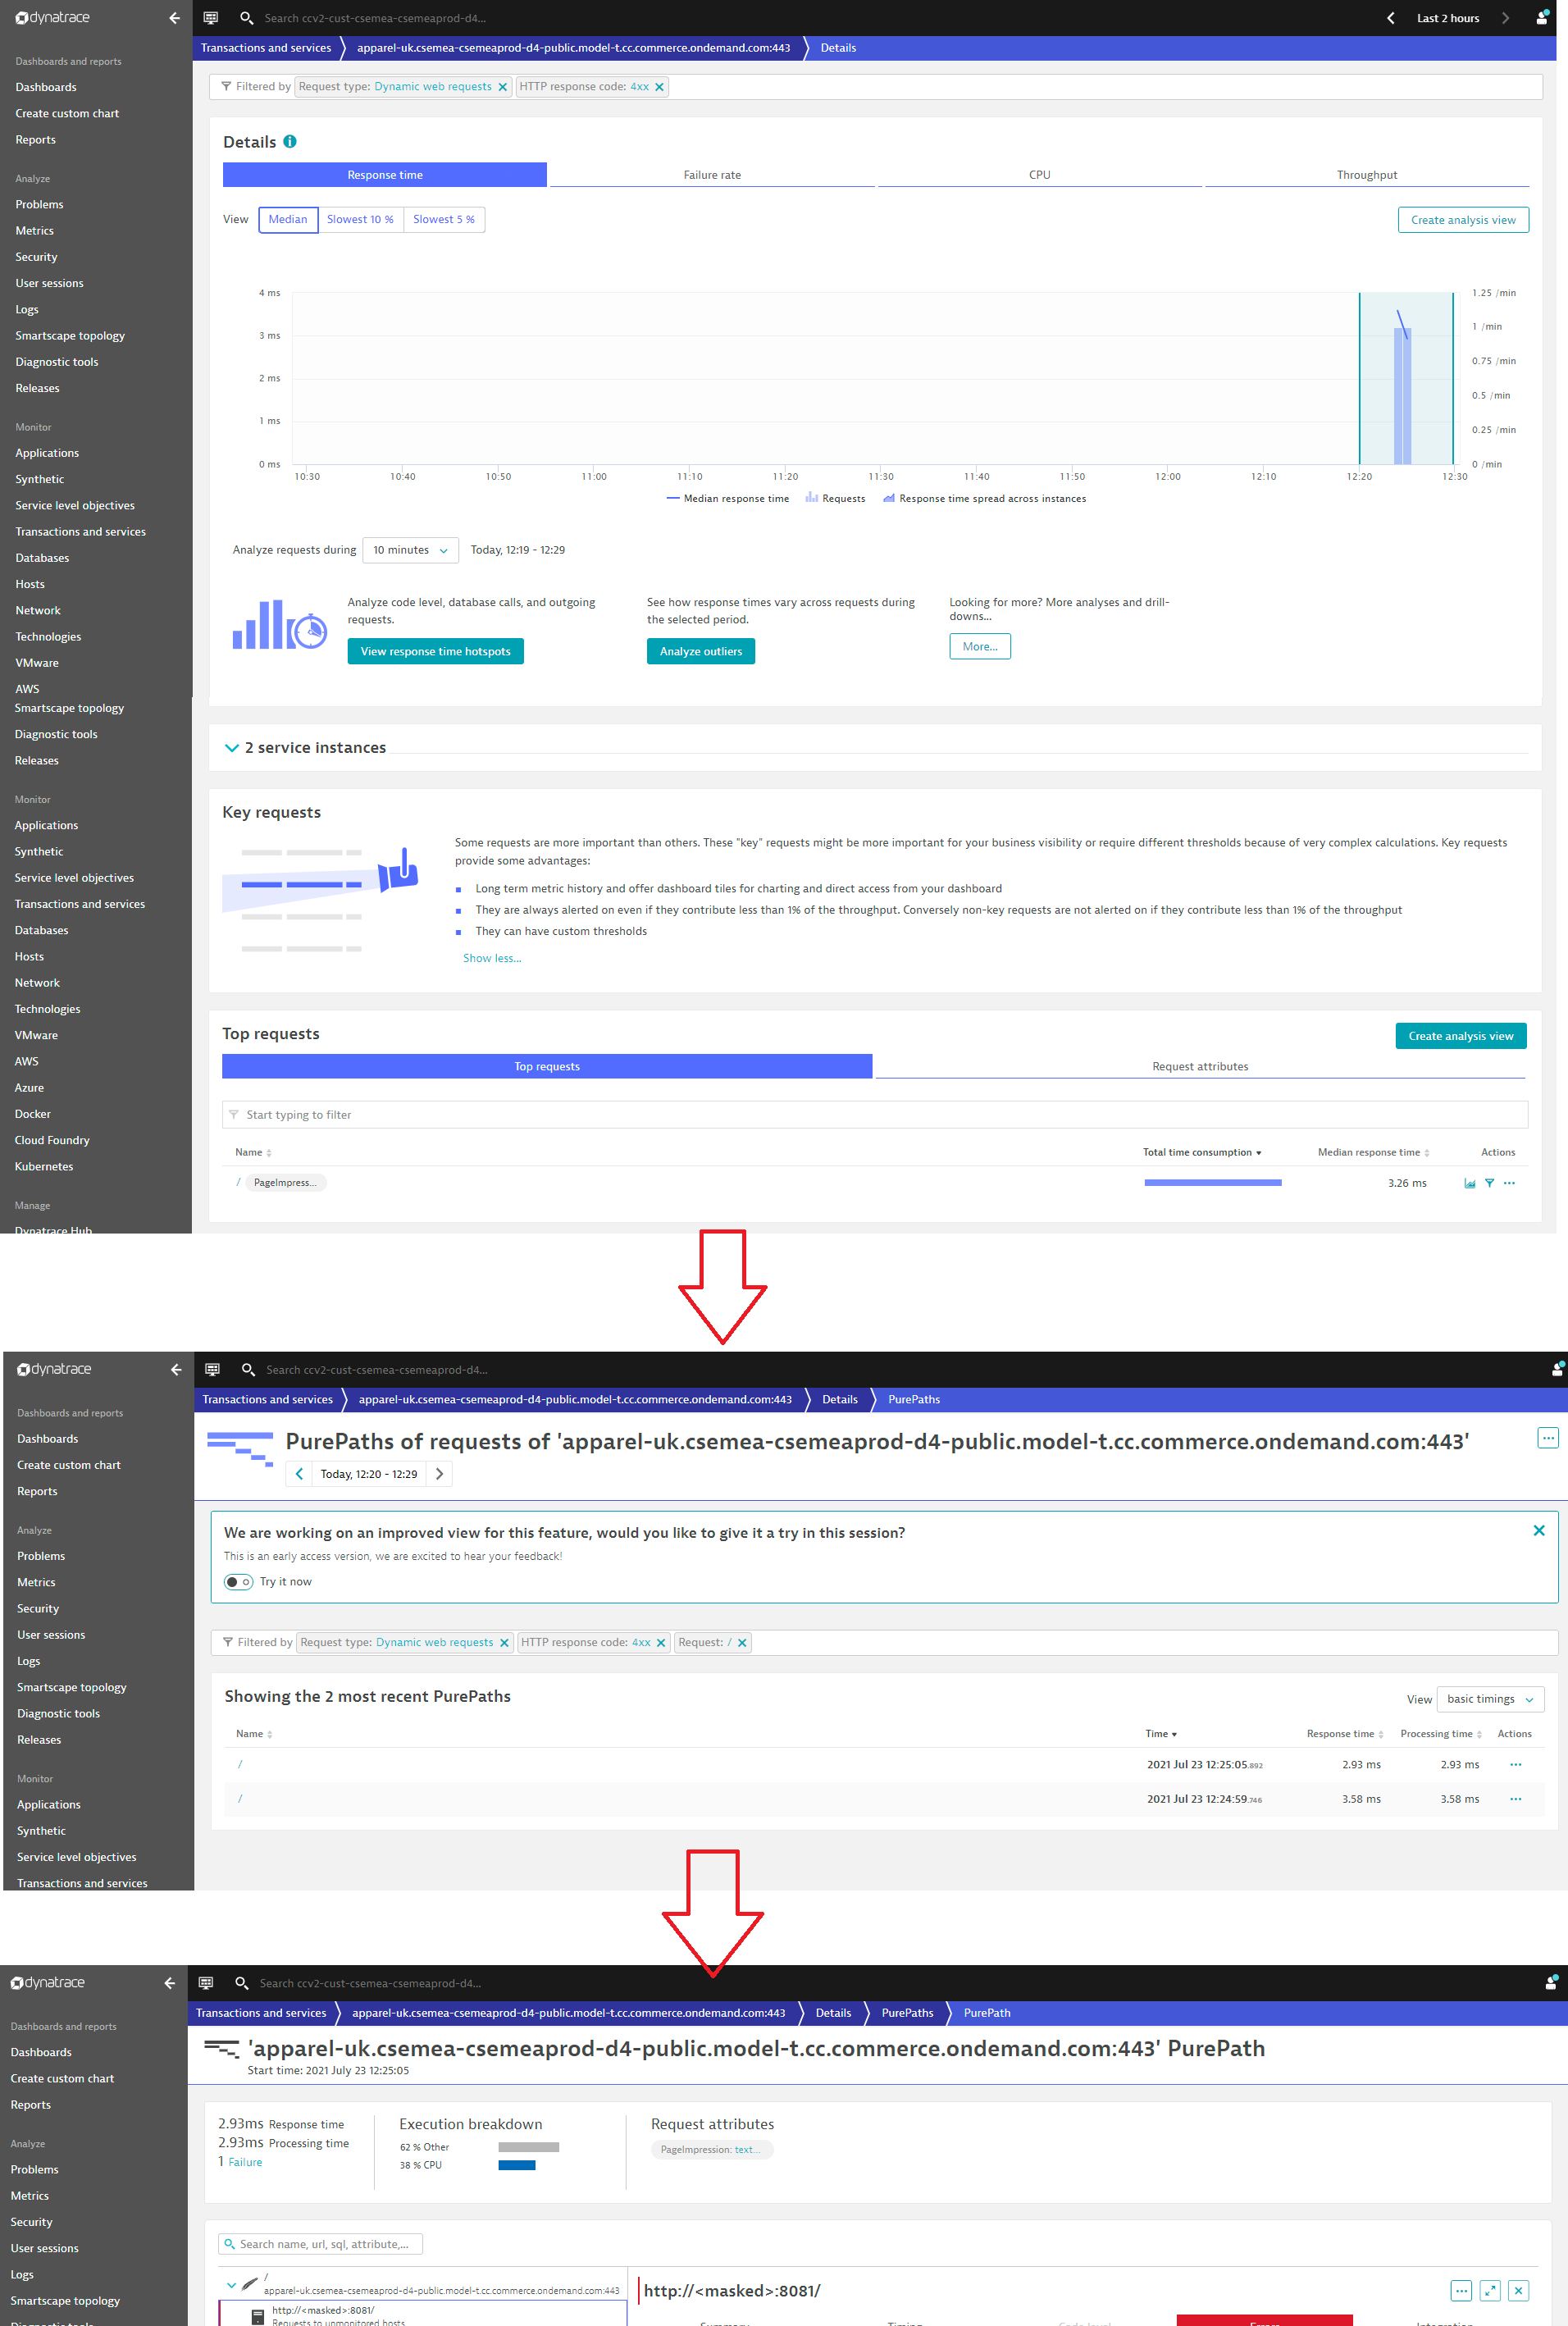
Task: Go to the timeframe after Today, 12:20 - 12:29
Action: (x=439, y=1474)
